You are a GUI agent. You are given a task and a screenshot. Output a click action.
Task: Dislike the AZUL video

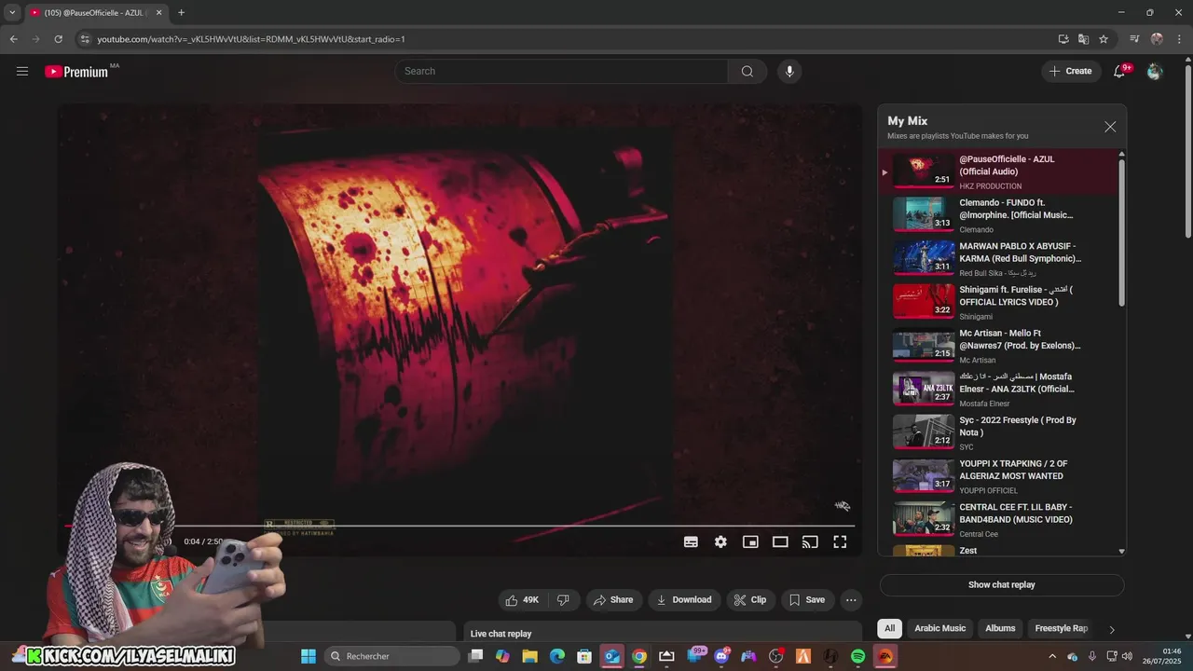[564, 600]
